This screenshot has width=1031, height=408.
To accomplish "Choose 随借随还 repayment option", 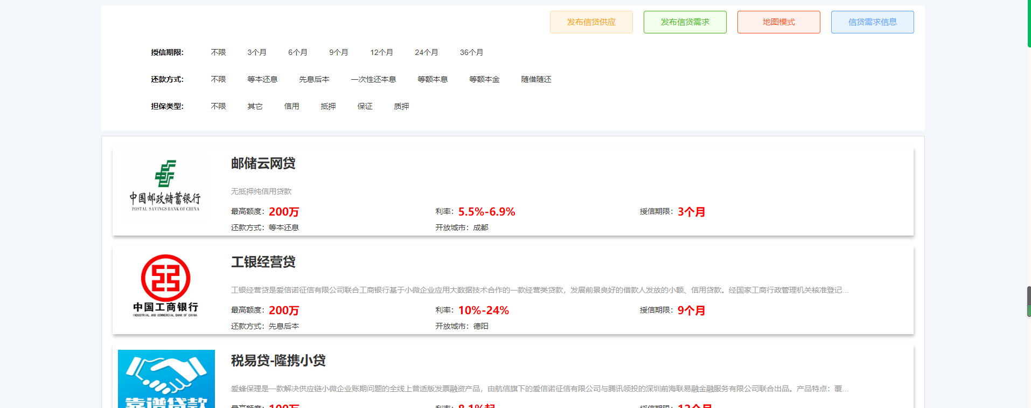I will click(x=536, y=79).
